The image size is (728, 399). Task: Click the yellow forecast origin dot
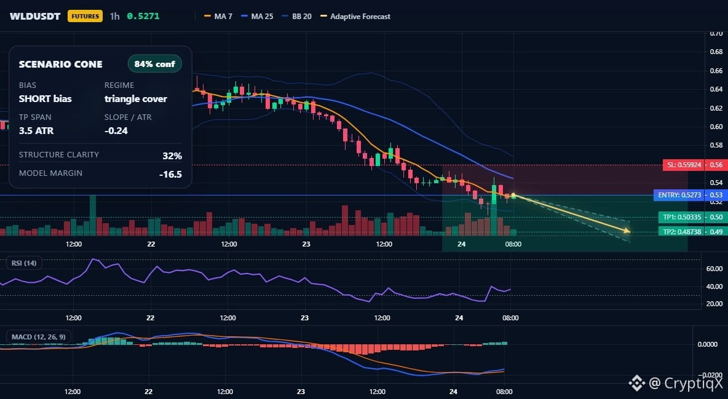[x=513, y=196]
